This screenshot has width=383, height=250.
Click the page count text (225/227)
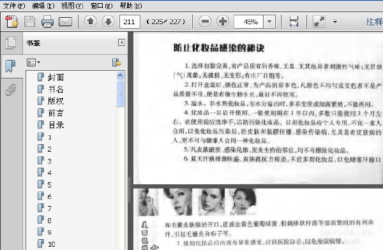[166, 22]
